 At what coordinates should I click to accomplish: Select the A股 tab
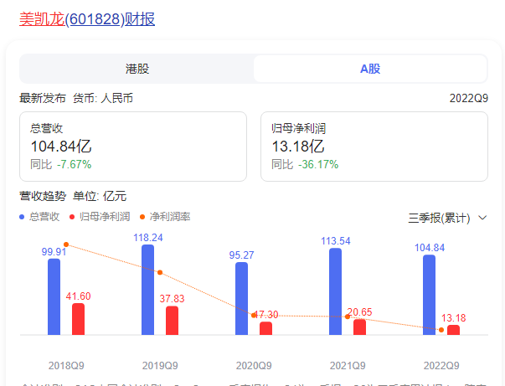370,69
